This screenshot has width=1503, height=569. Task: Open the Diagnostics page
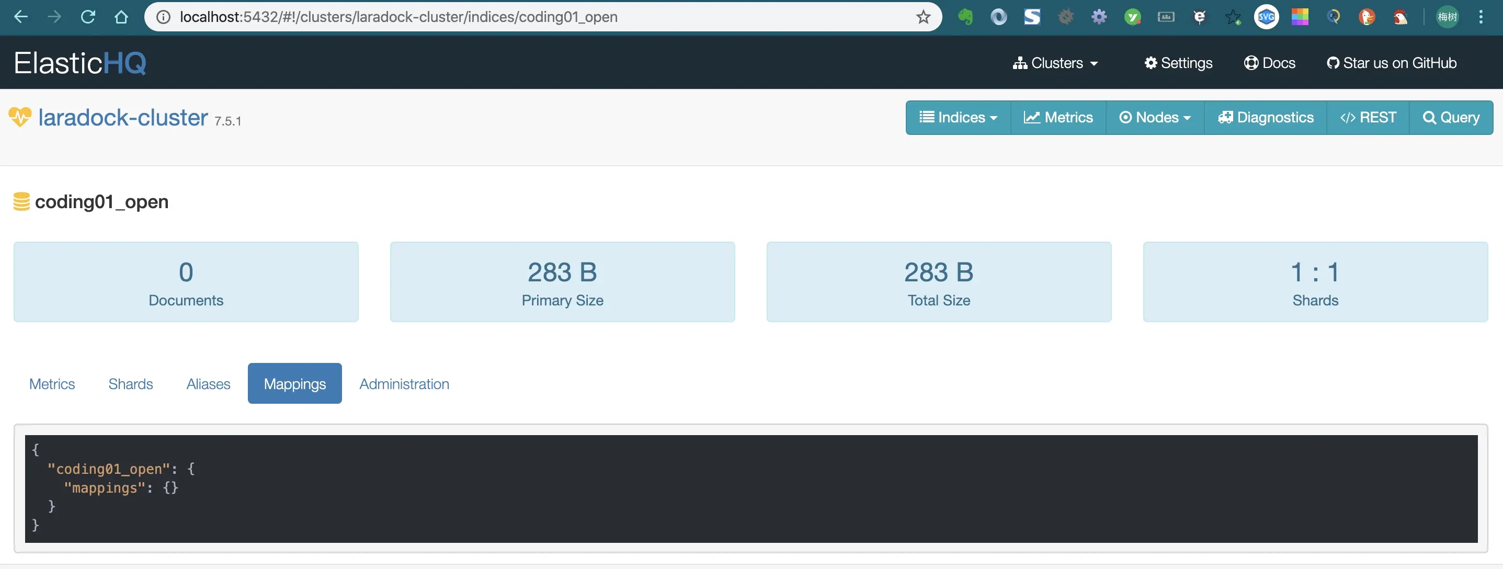(x=1266, y=117)
